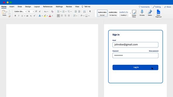The height and width of the screenshot is (97, 173).
Task: Open the underline style dropdown arrow
Action: pos(25,16)
